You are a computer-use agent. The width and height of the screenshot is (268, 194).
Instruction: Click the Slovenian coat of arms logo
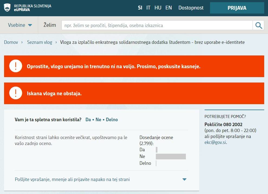7,8
